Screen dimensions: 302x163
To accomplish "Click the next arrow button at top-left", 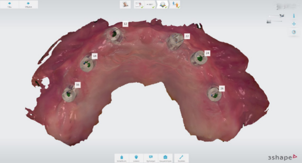I will 28,4.
